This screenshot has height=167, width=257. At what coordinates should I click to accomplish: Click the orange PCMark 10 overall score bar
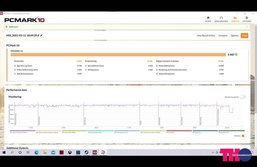(118, 55)
